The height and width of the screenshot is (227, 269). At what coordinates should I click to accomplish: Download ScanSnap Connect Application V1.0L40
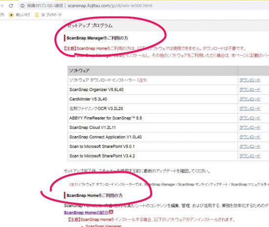pos(250,137)
